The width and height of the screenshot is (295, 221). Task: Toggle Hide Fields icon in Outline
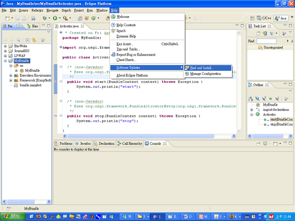click(258, 99)
